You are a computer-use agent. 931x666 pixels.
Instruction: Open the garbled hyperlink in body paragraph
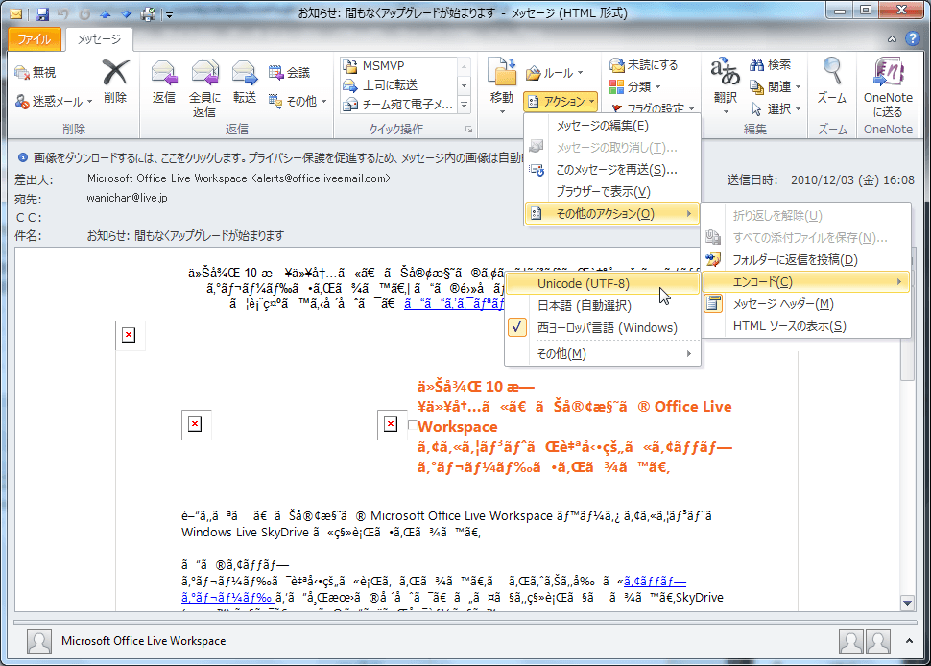pyautogui.click(x=655, y=582)
